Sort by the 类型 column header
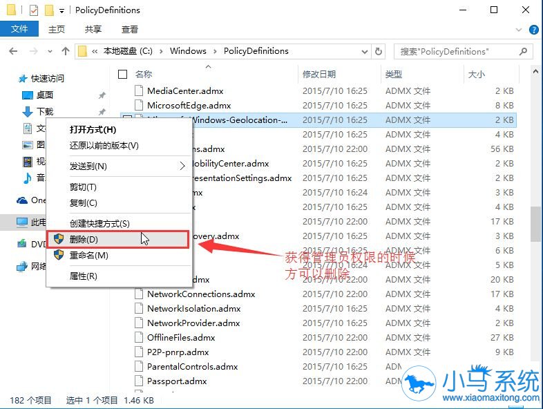The width and height of the screenshot is (543, 409). (394, 74)
